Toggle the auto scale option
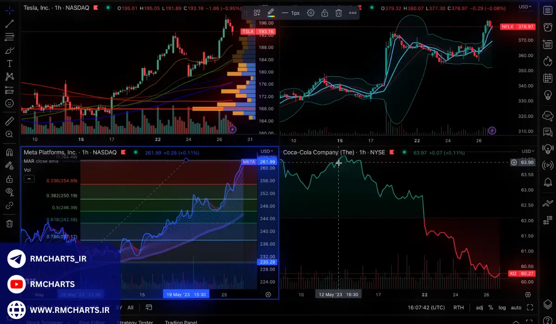 pos(516,307)
